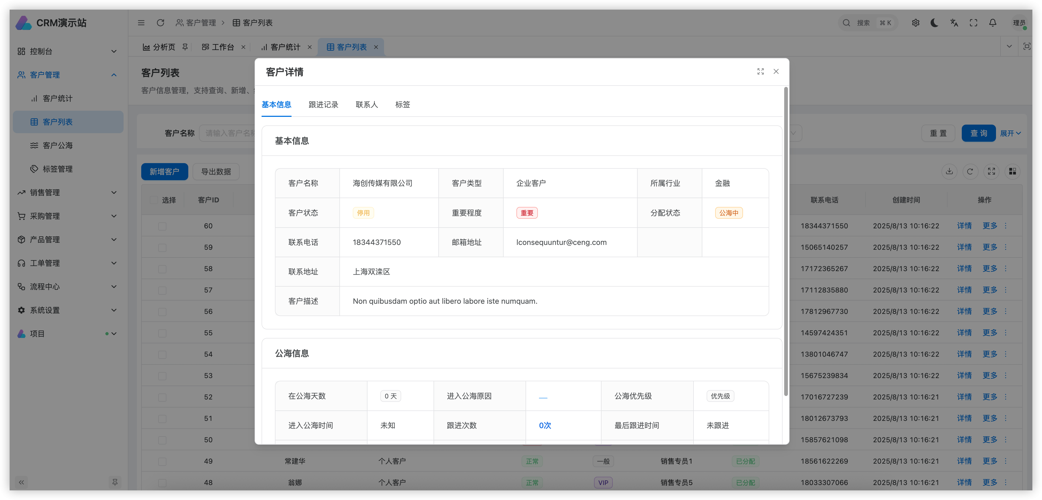Click 展开 to expand more filters
The width and height of the screenshot is (1042, 500).
coord(1010,133)
